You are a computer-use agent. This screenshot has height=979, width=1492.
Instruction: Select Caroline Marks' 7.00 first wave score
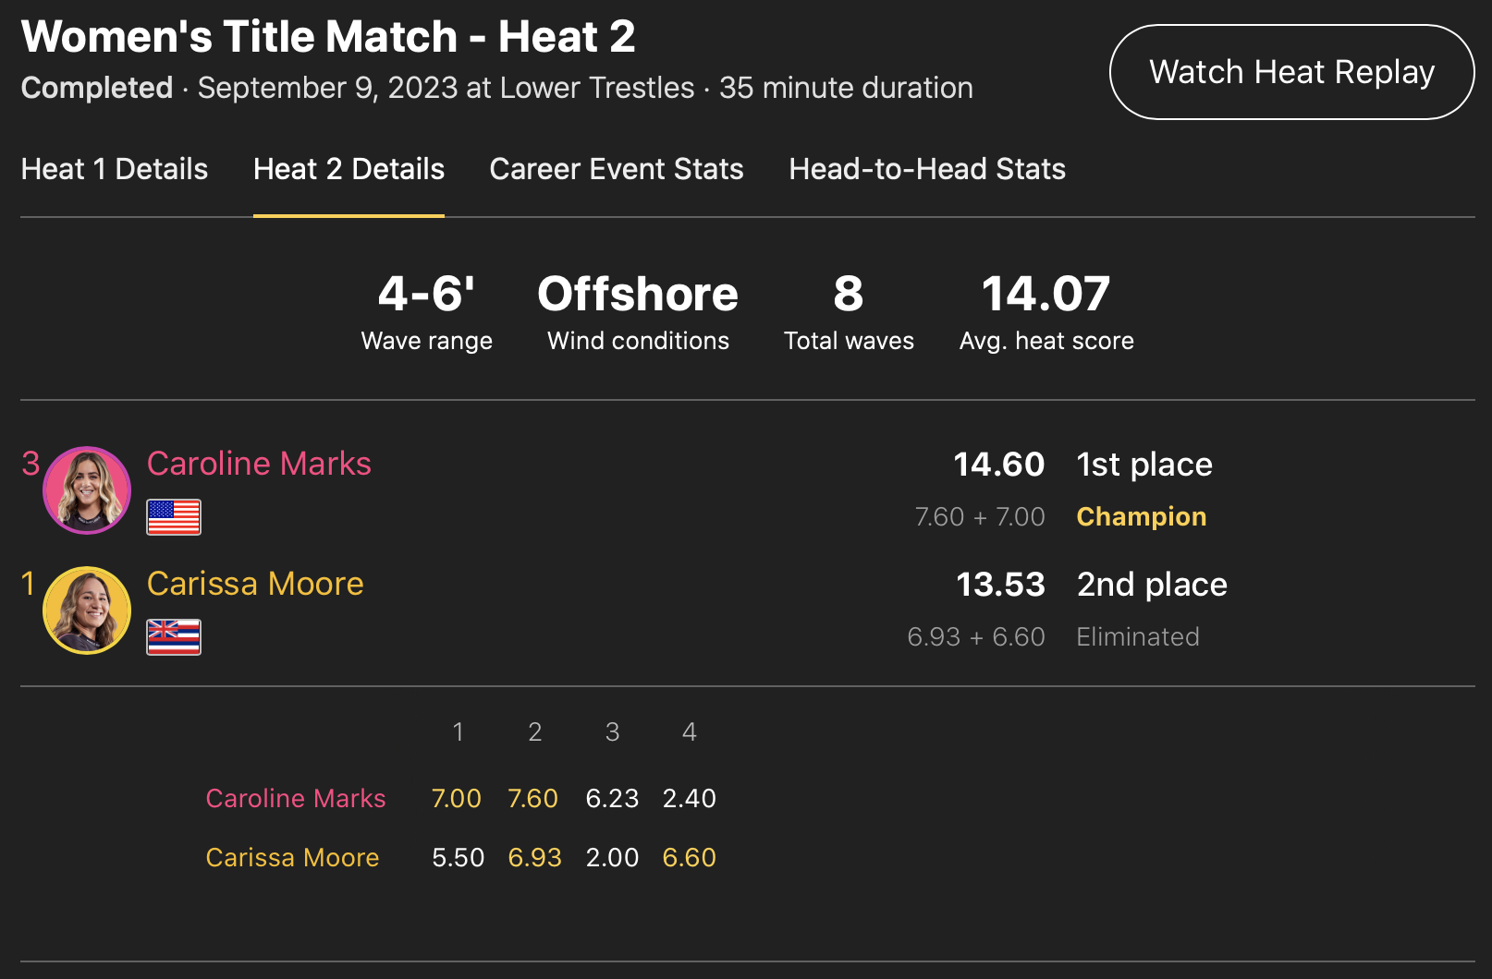[457, 798]
